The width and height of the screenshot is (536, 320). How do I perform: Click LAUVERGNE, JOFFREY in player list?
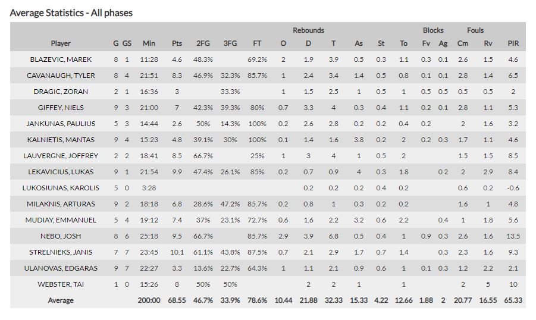pos(61,156)
